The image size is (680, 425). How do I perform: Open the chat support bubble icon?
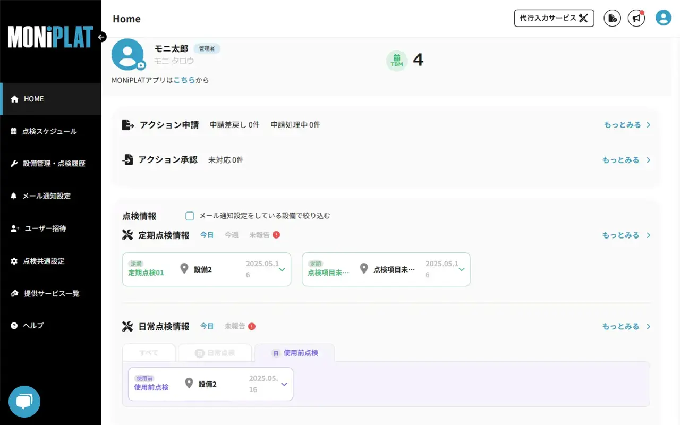click(24, 402)
